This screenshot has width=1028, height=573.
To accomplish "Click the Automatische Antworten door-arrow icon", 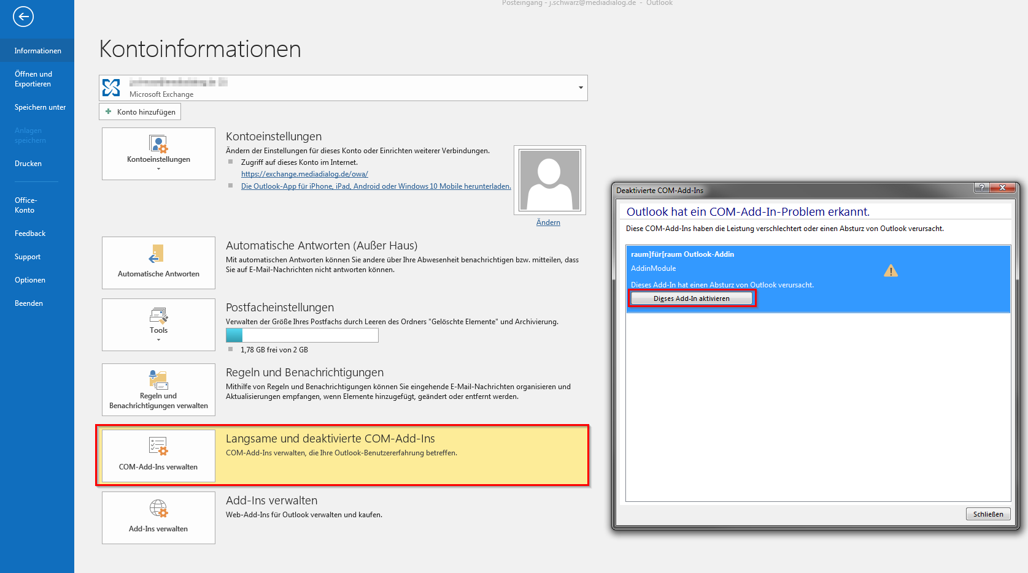I will 157,254.
